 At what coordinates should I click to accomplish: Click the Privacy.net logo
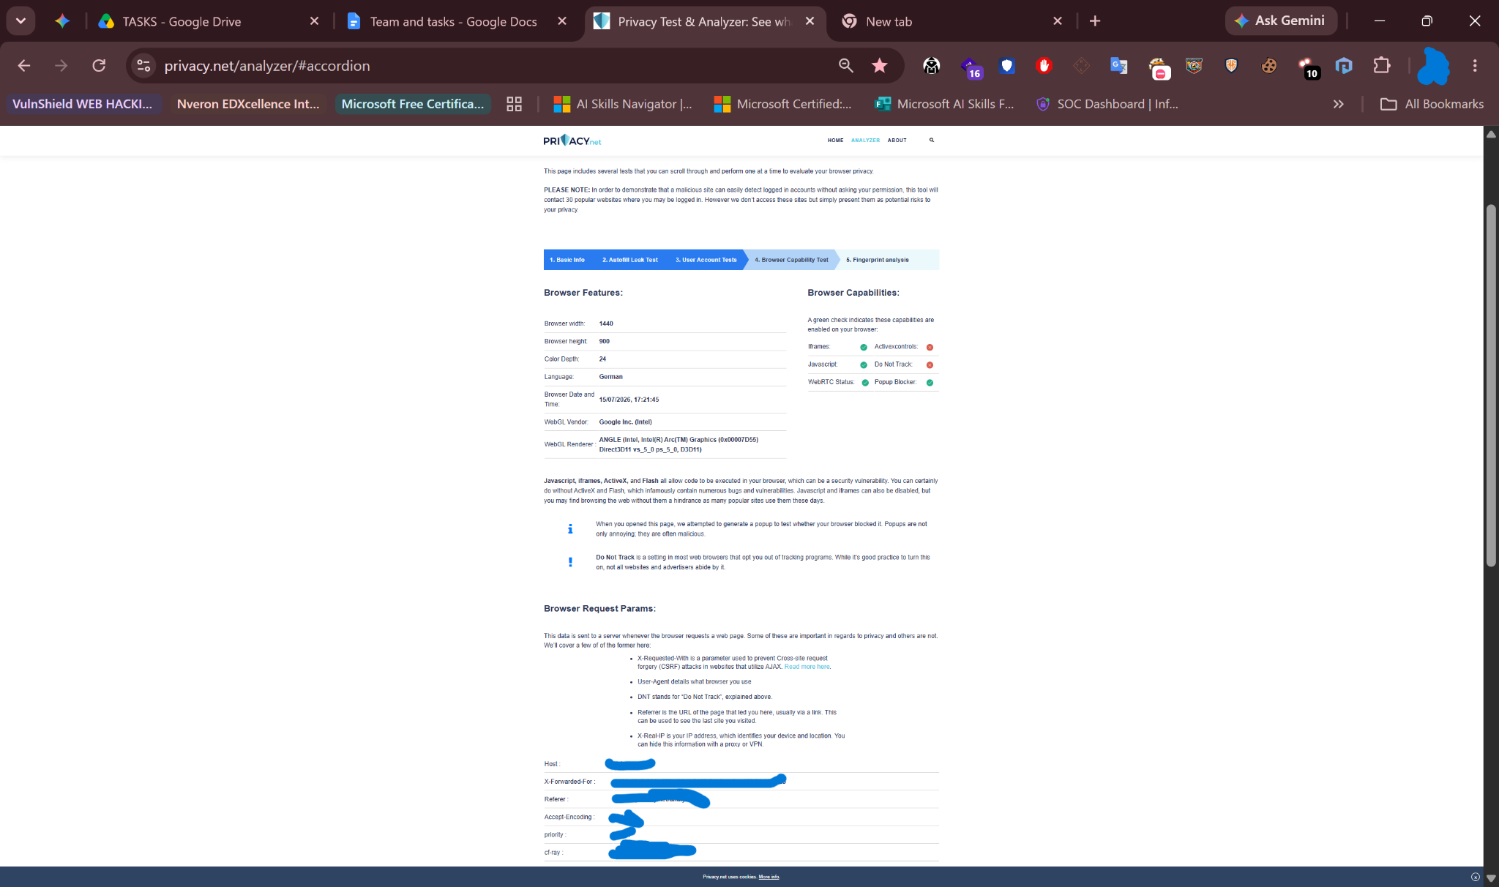click(x=572, y=140)
